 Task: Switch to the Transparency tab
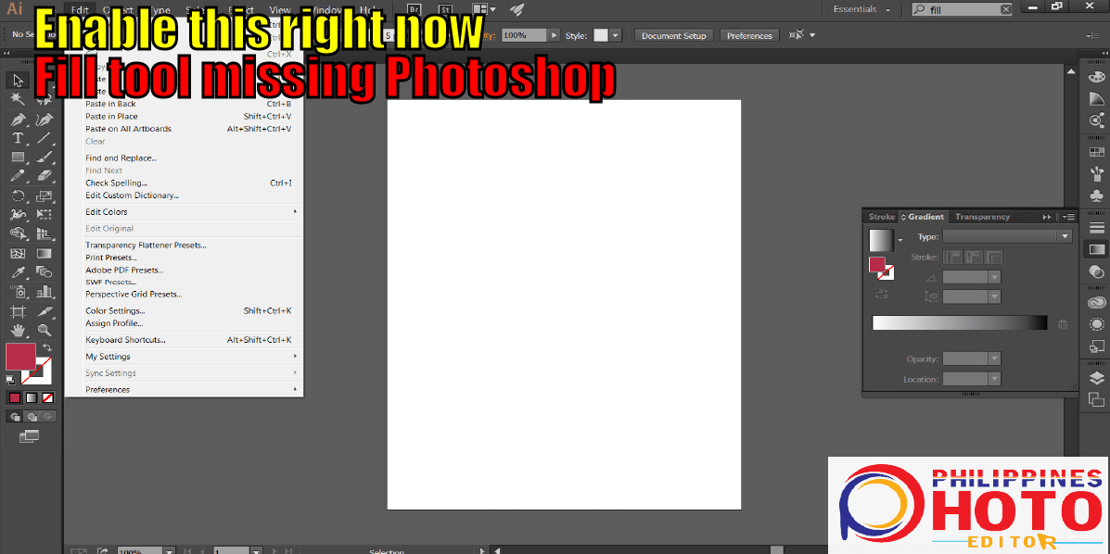click(x=982, y=217)
